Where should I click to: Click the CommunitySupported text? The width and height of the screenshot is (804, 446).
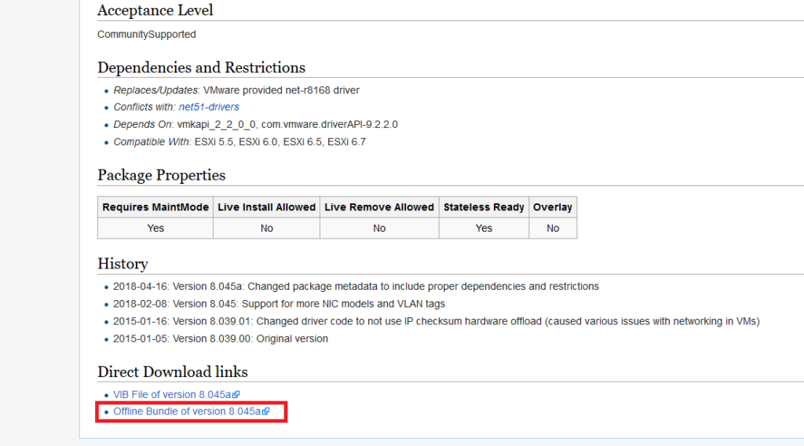click(147, 35)
